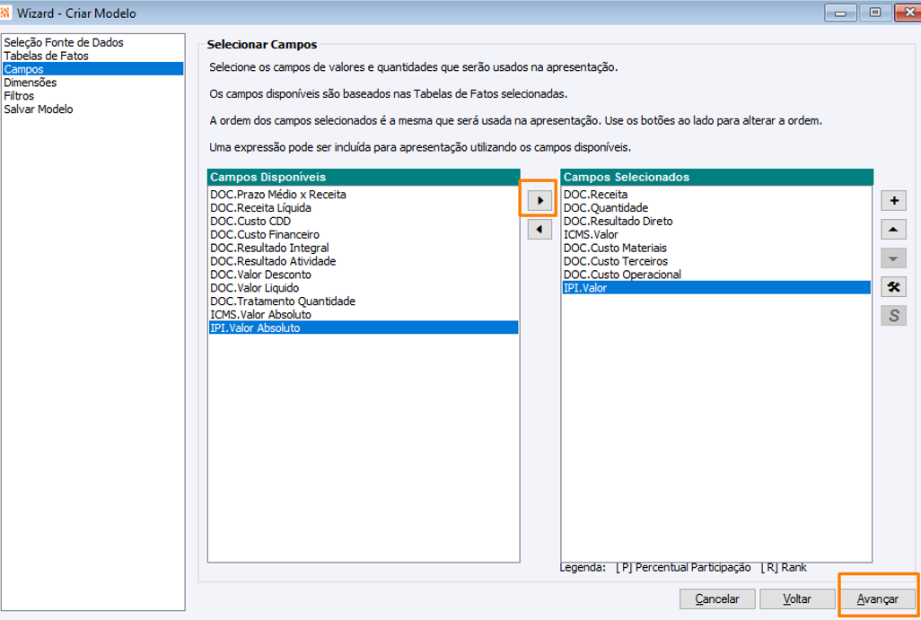This screenshot has width=921, height=620.
Task: Cancel the wizard with Cancelar
Action: tap(717, 598)
